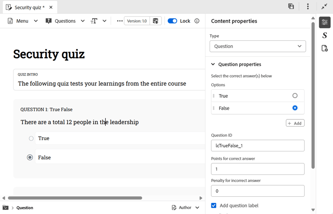Click the Question ID input field
Viewport: 333px width, 214px height.
click(258, 146)
